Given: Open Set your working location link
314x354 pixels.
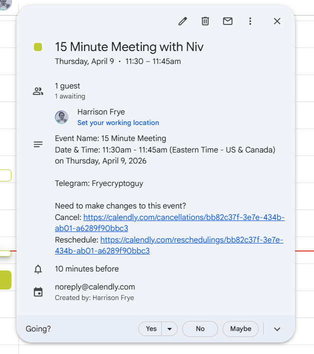Looking at the screenshot, I should point(118,122).
